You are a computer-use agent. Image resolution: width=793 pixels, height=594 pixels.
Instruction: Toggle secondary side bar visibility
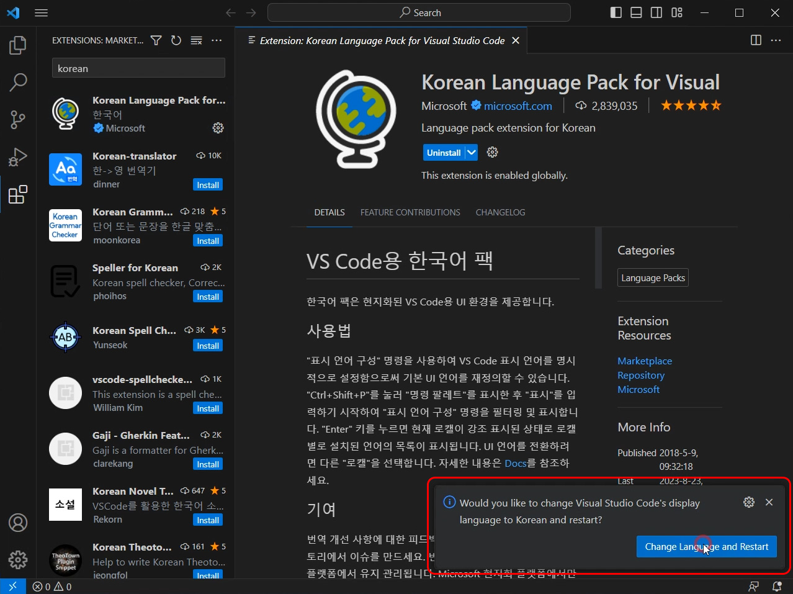(x=656, y=12)
